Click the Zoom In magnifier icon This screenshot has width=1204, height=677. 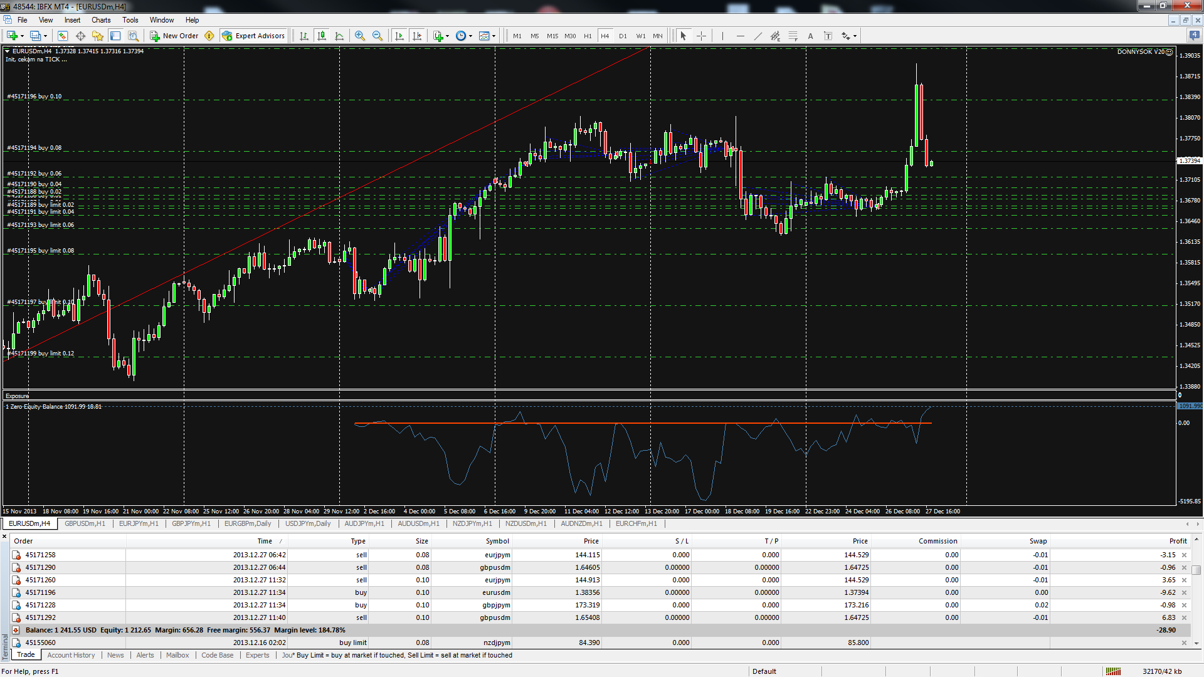click(x=359, y=36)
